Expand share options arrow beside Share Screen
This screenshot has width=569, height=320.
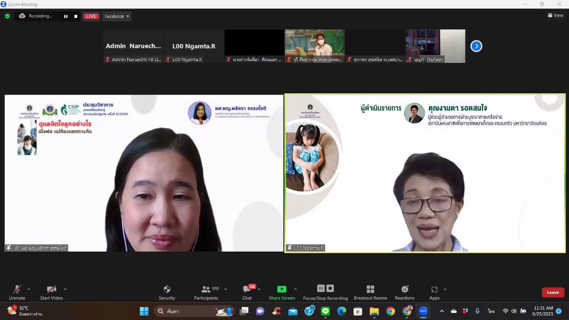[296, 289]
